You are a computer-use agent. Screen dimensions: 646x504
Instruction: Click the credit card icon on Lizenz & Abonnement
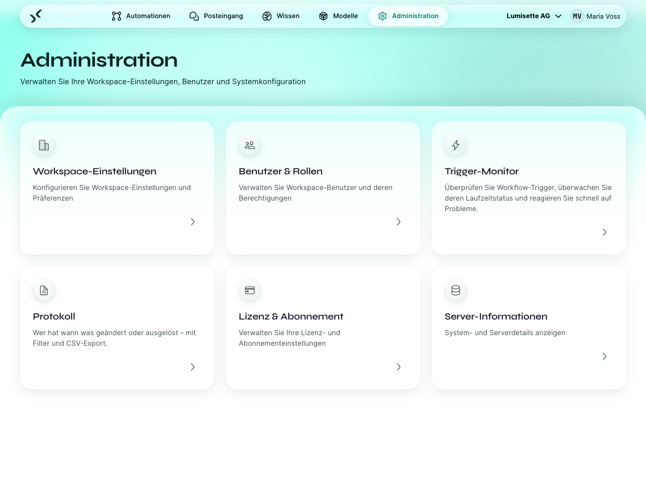pyautogui.click(x=250, y=290)
